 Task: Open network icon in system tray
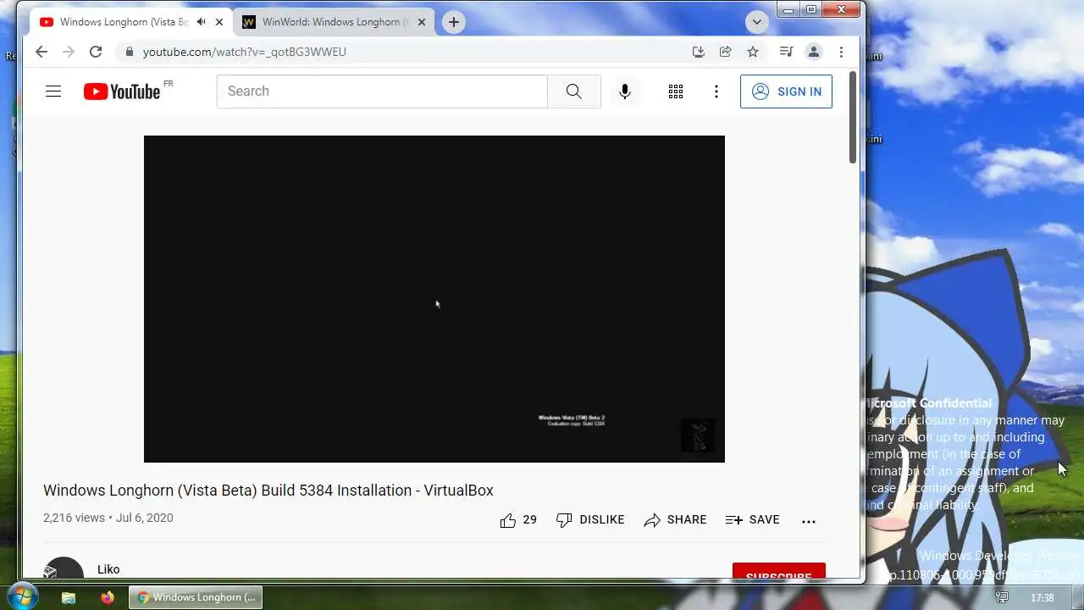[x=1002, y=597]
